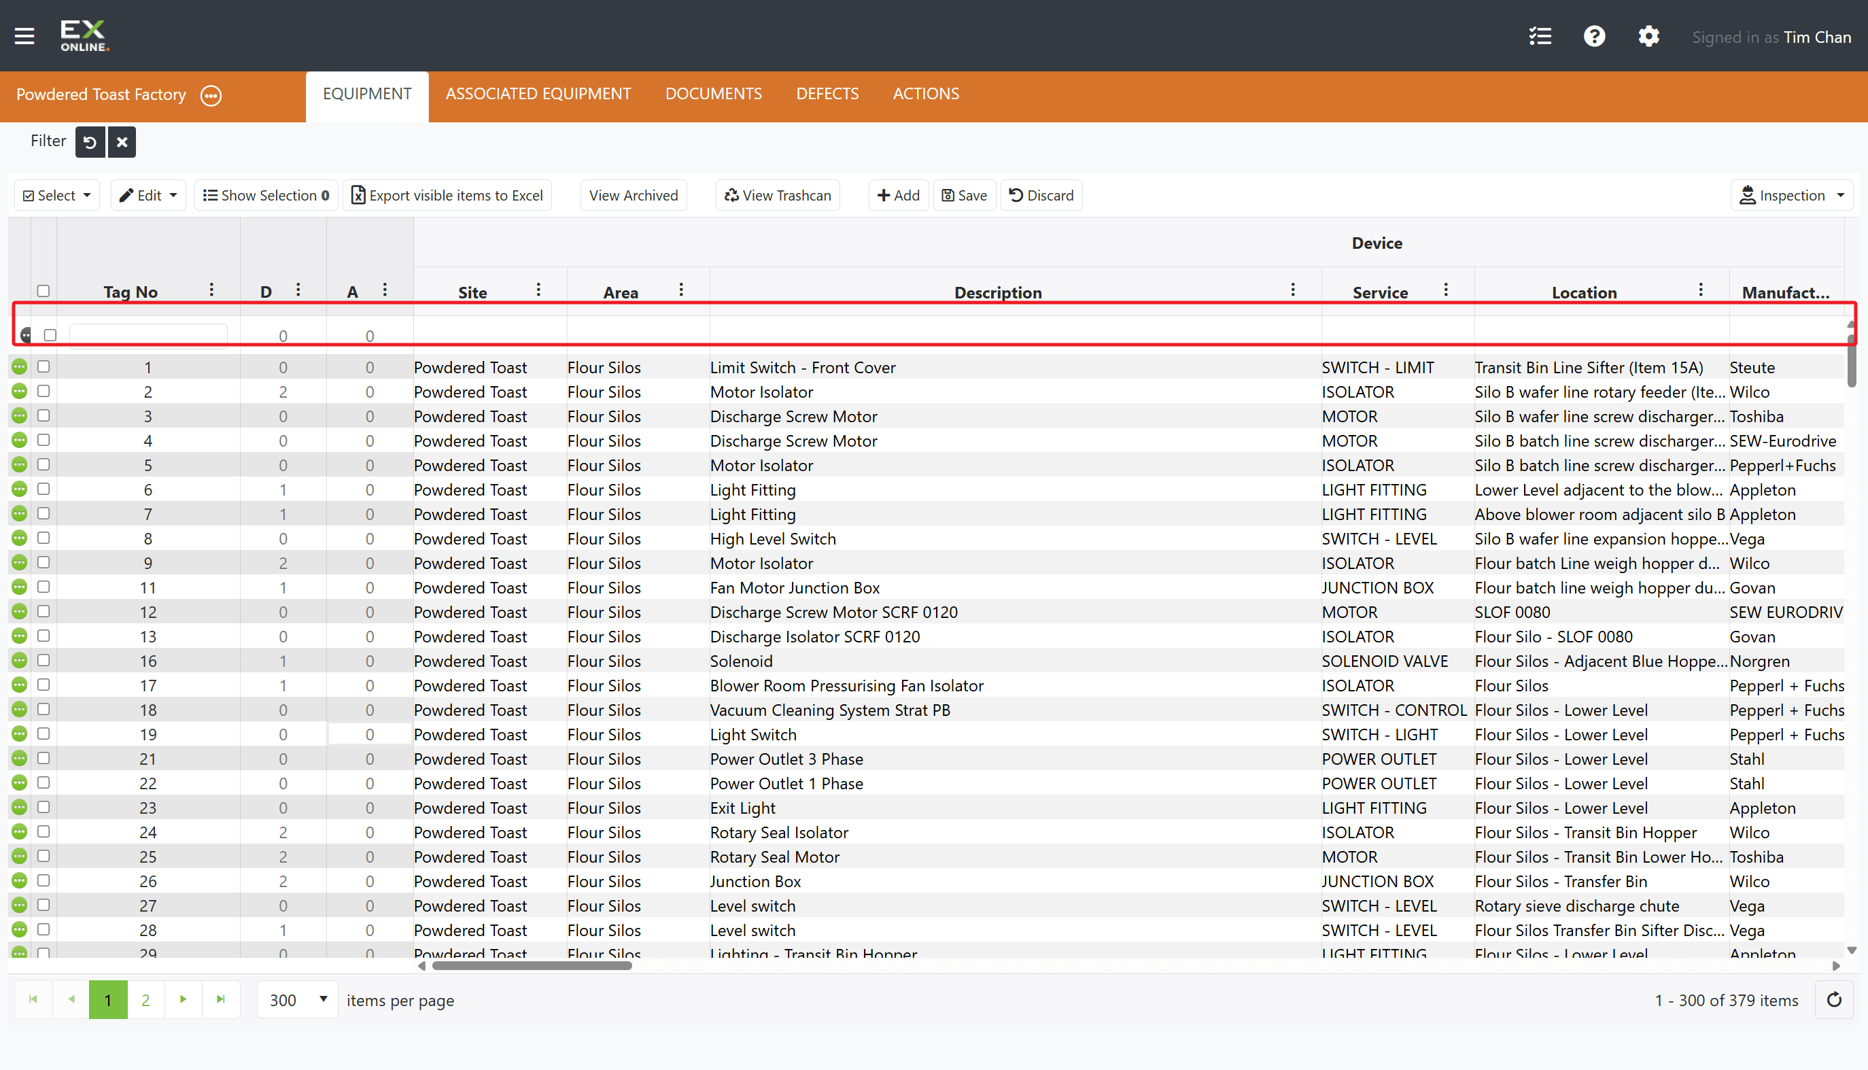The image size is (1868, 1070).
Task: Open Powdered Toast Factory ellipsis options
Action: point(211,96)
